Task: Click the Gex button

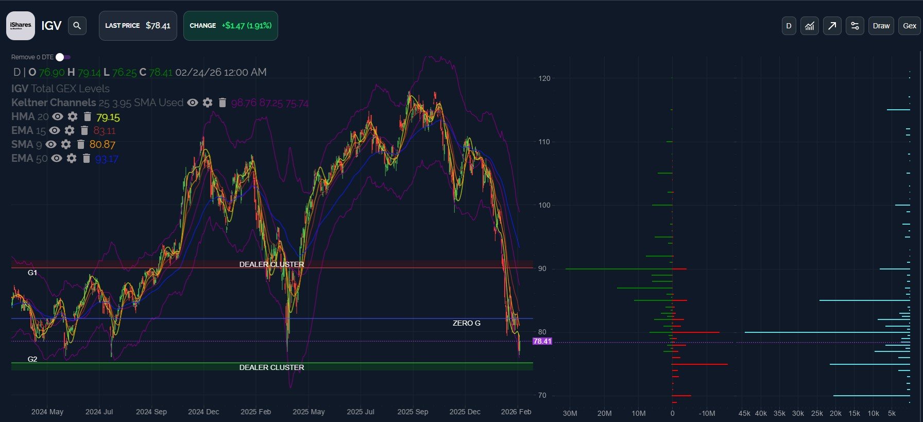Action: coord(910,26)
